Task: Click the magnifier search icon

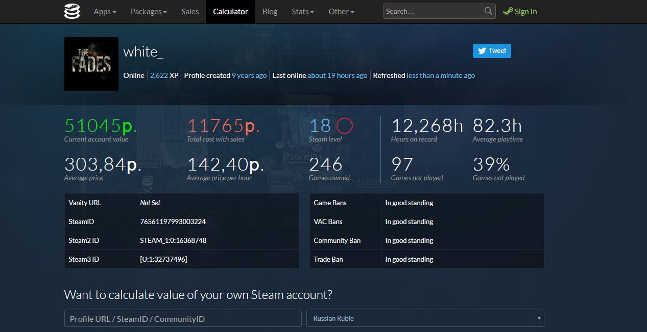Action: point(488,11)
